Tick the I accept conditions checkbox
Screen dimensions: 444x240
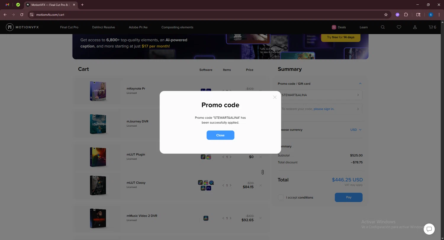pos(281,197)
